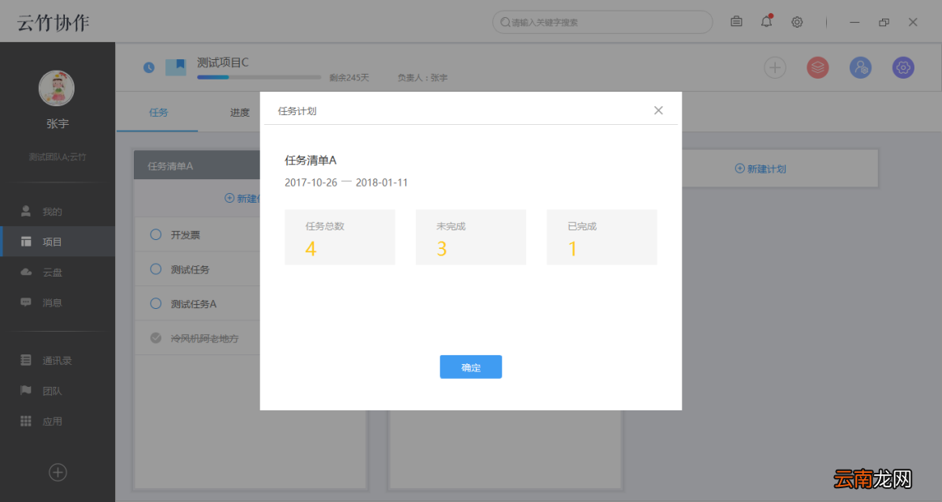The height and width of the screenshot is (502, 942).
Task: Open the settings gear in title bar
Action: [797, 22]
